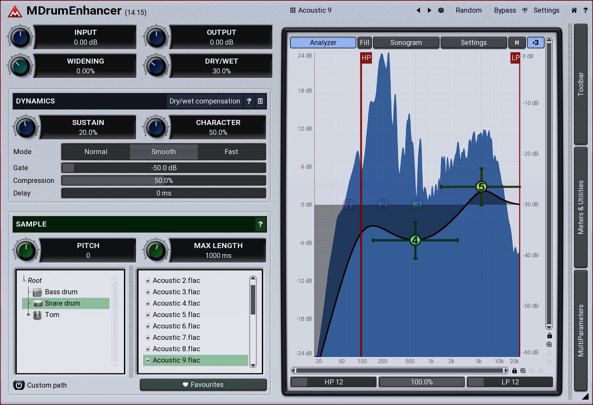Go to the next preset arrow
Screen dimensions: 593x405
coord(429,10)
